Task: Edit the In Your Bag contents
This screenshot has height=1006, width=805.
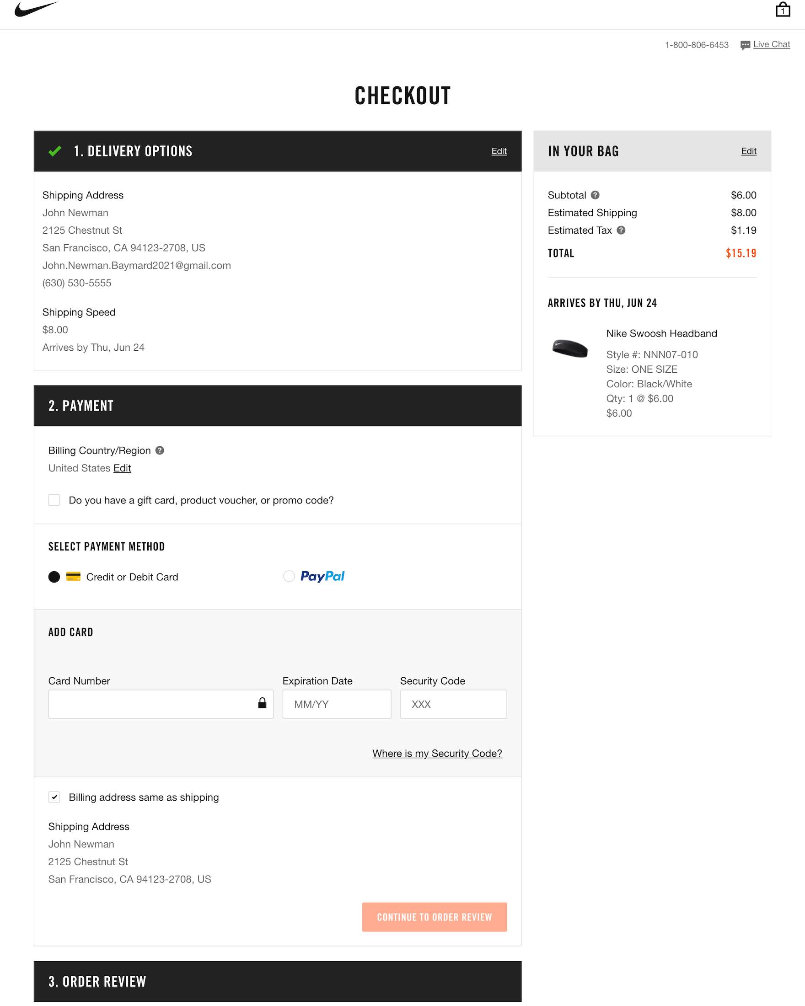Action: tap(749, 151)
